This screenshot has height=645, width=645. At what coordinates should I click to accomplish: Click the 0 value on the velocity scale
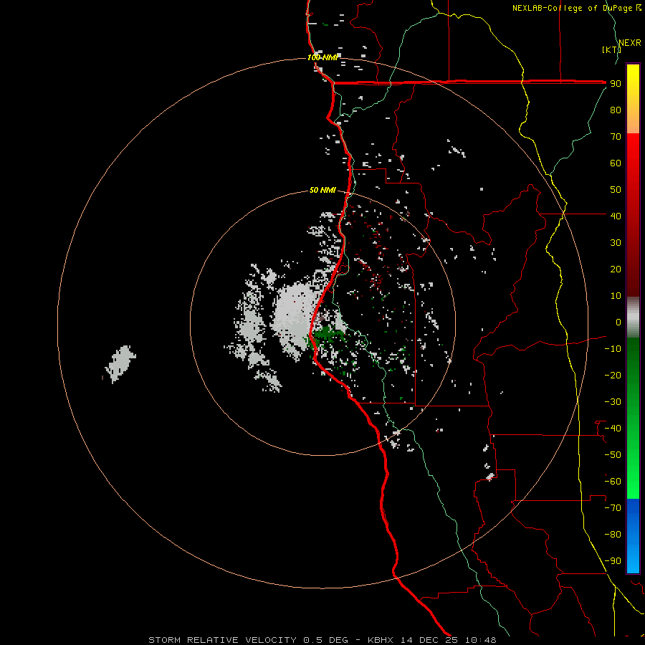click(x=618, y=322)
